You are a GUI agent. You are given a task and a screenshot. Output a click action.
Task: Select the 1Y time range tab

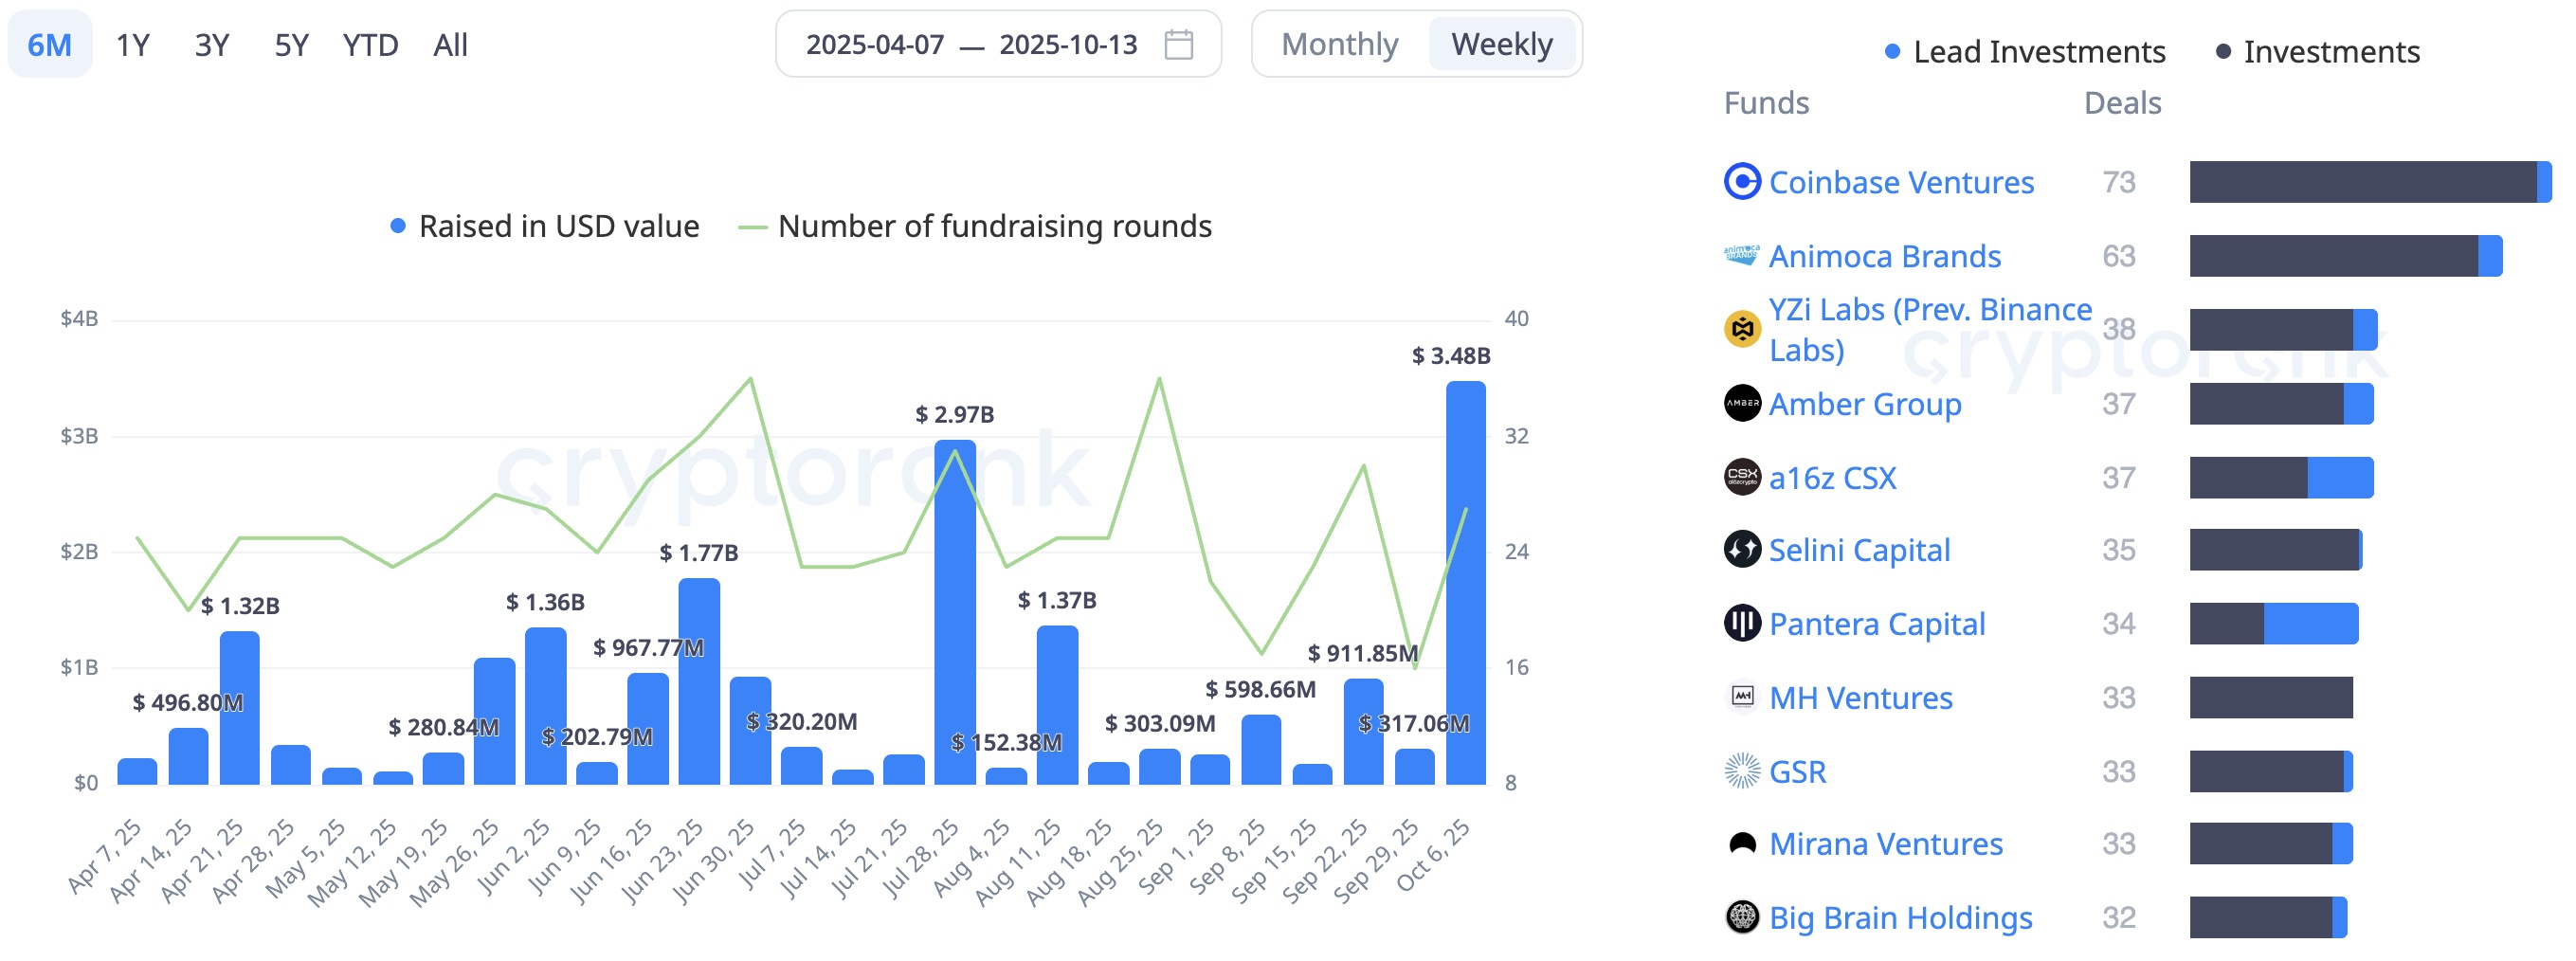pyautogui.click(x=133, y=46)
